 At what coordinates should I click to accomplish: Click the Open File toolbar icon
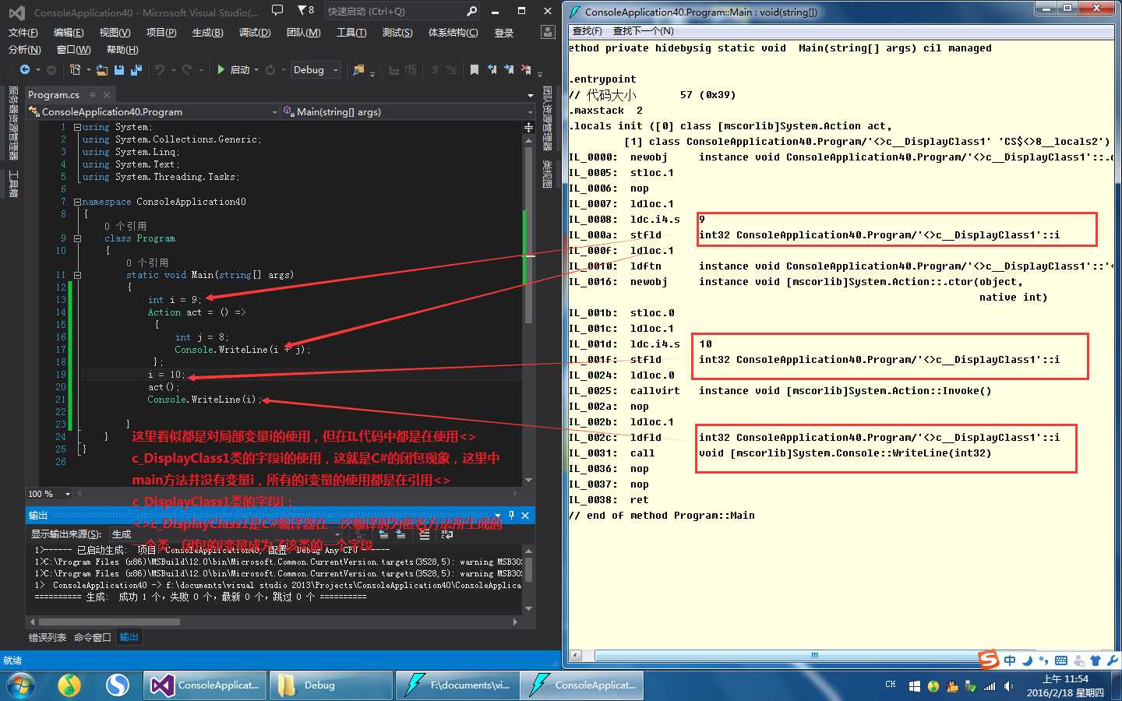point(102,70)
